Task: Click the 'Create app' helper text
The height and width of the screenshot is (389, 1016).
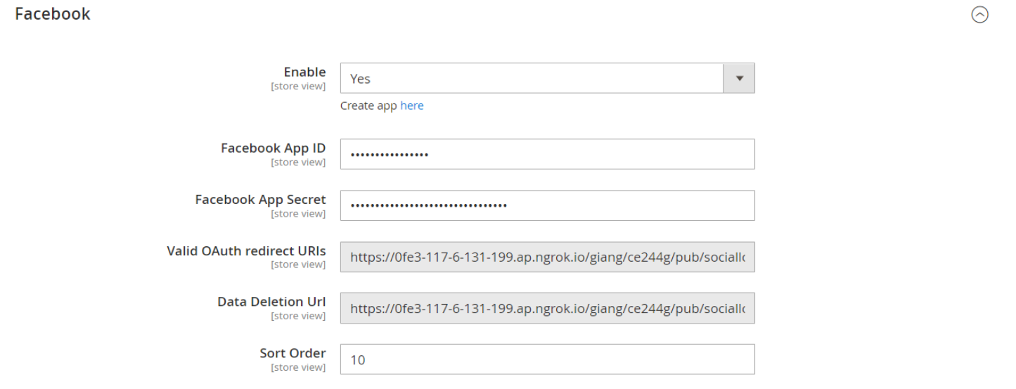Action: (x=368, y=106)
